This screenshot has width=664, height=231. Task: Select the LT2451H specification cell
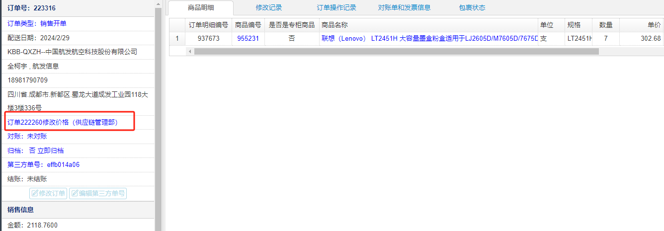pyautogui.click(x=579, y=38)
